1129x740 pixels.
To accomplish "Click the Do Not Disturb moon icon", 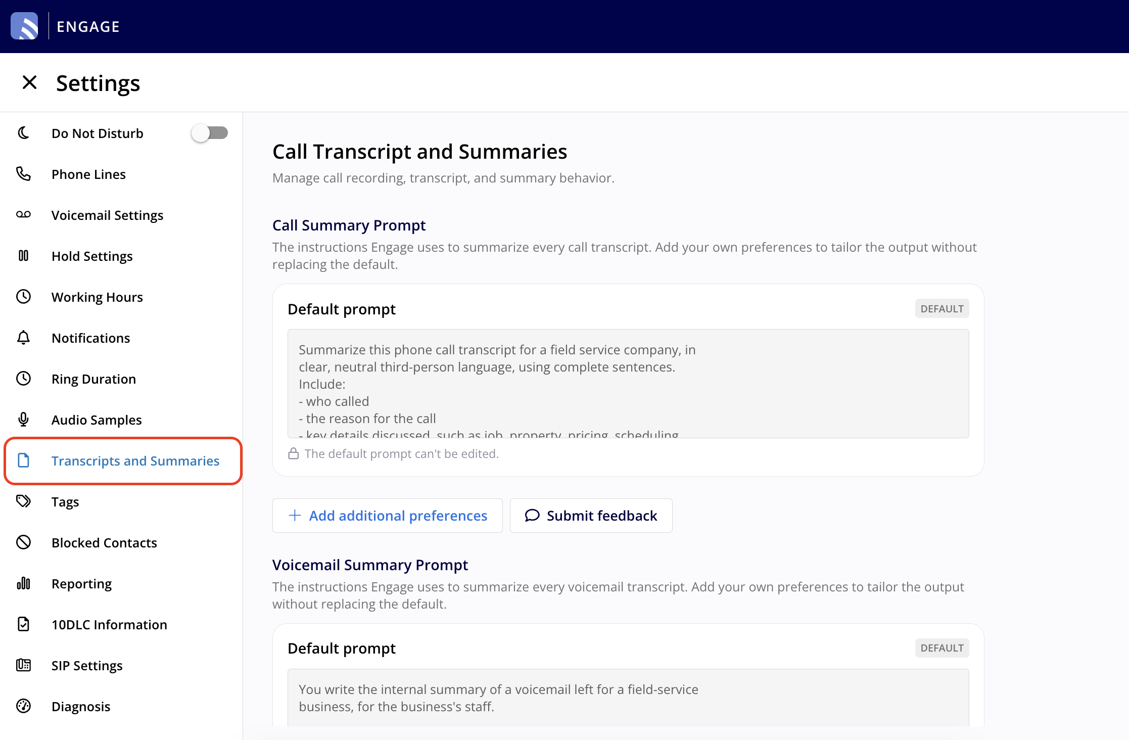I will click(x=23, y=133).
